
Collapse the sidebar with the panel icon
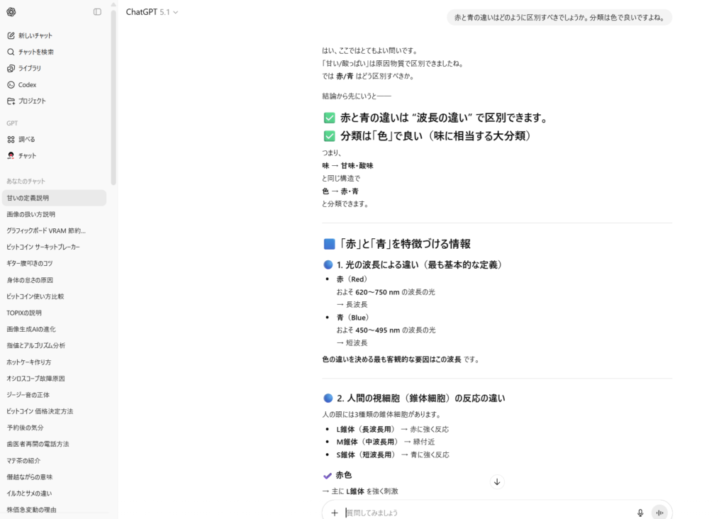(x=97, y=12)
